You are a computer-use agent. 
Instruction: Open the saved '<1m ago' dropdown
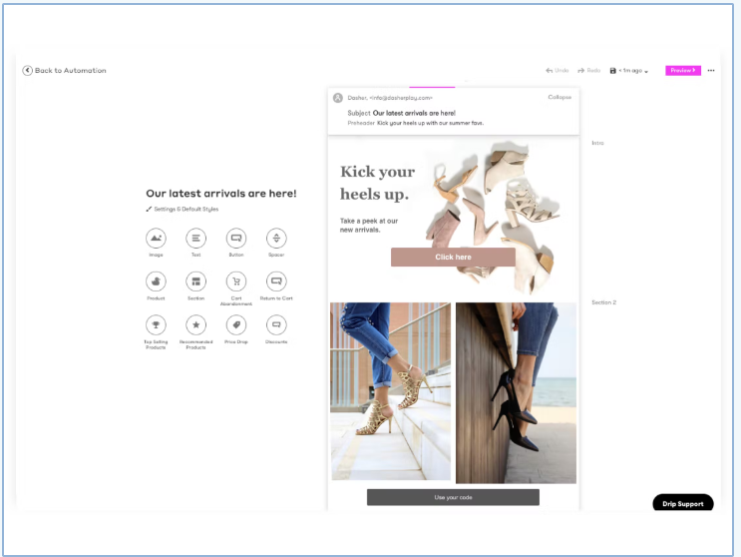point(629,71)
